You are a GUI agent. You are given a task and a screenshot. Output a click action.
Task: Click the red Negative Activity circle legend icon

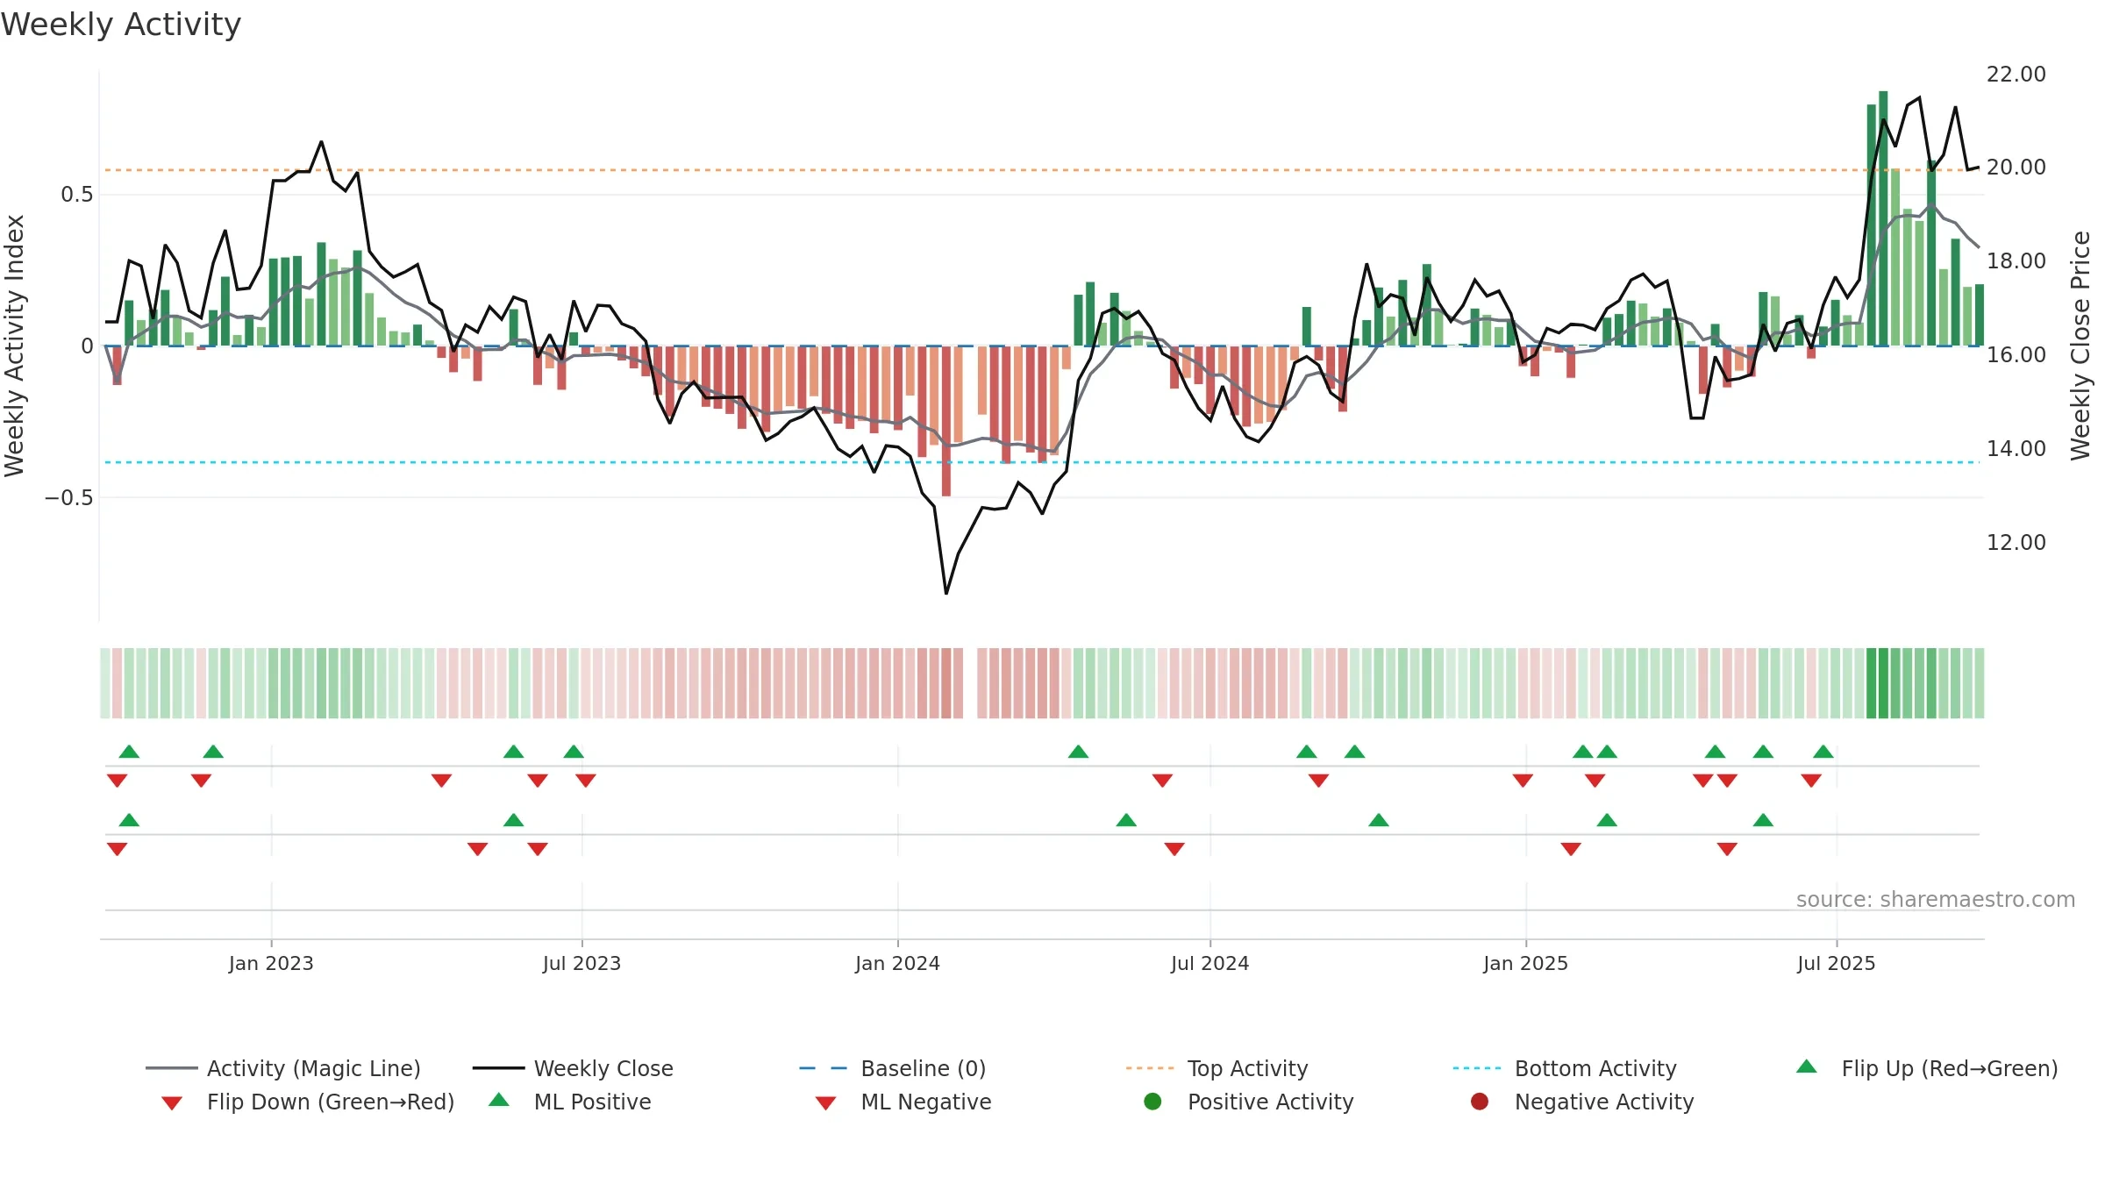[x=1480, y=1102]
